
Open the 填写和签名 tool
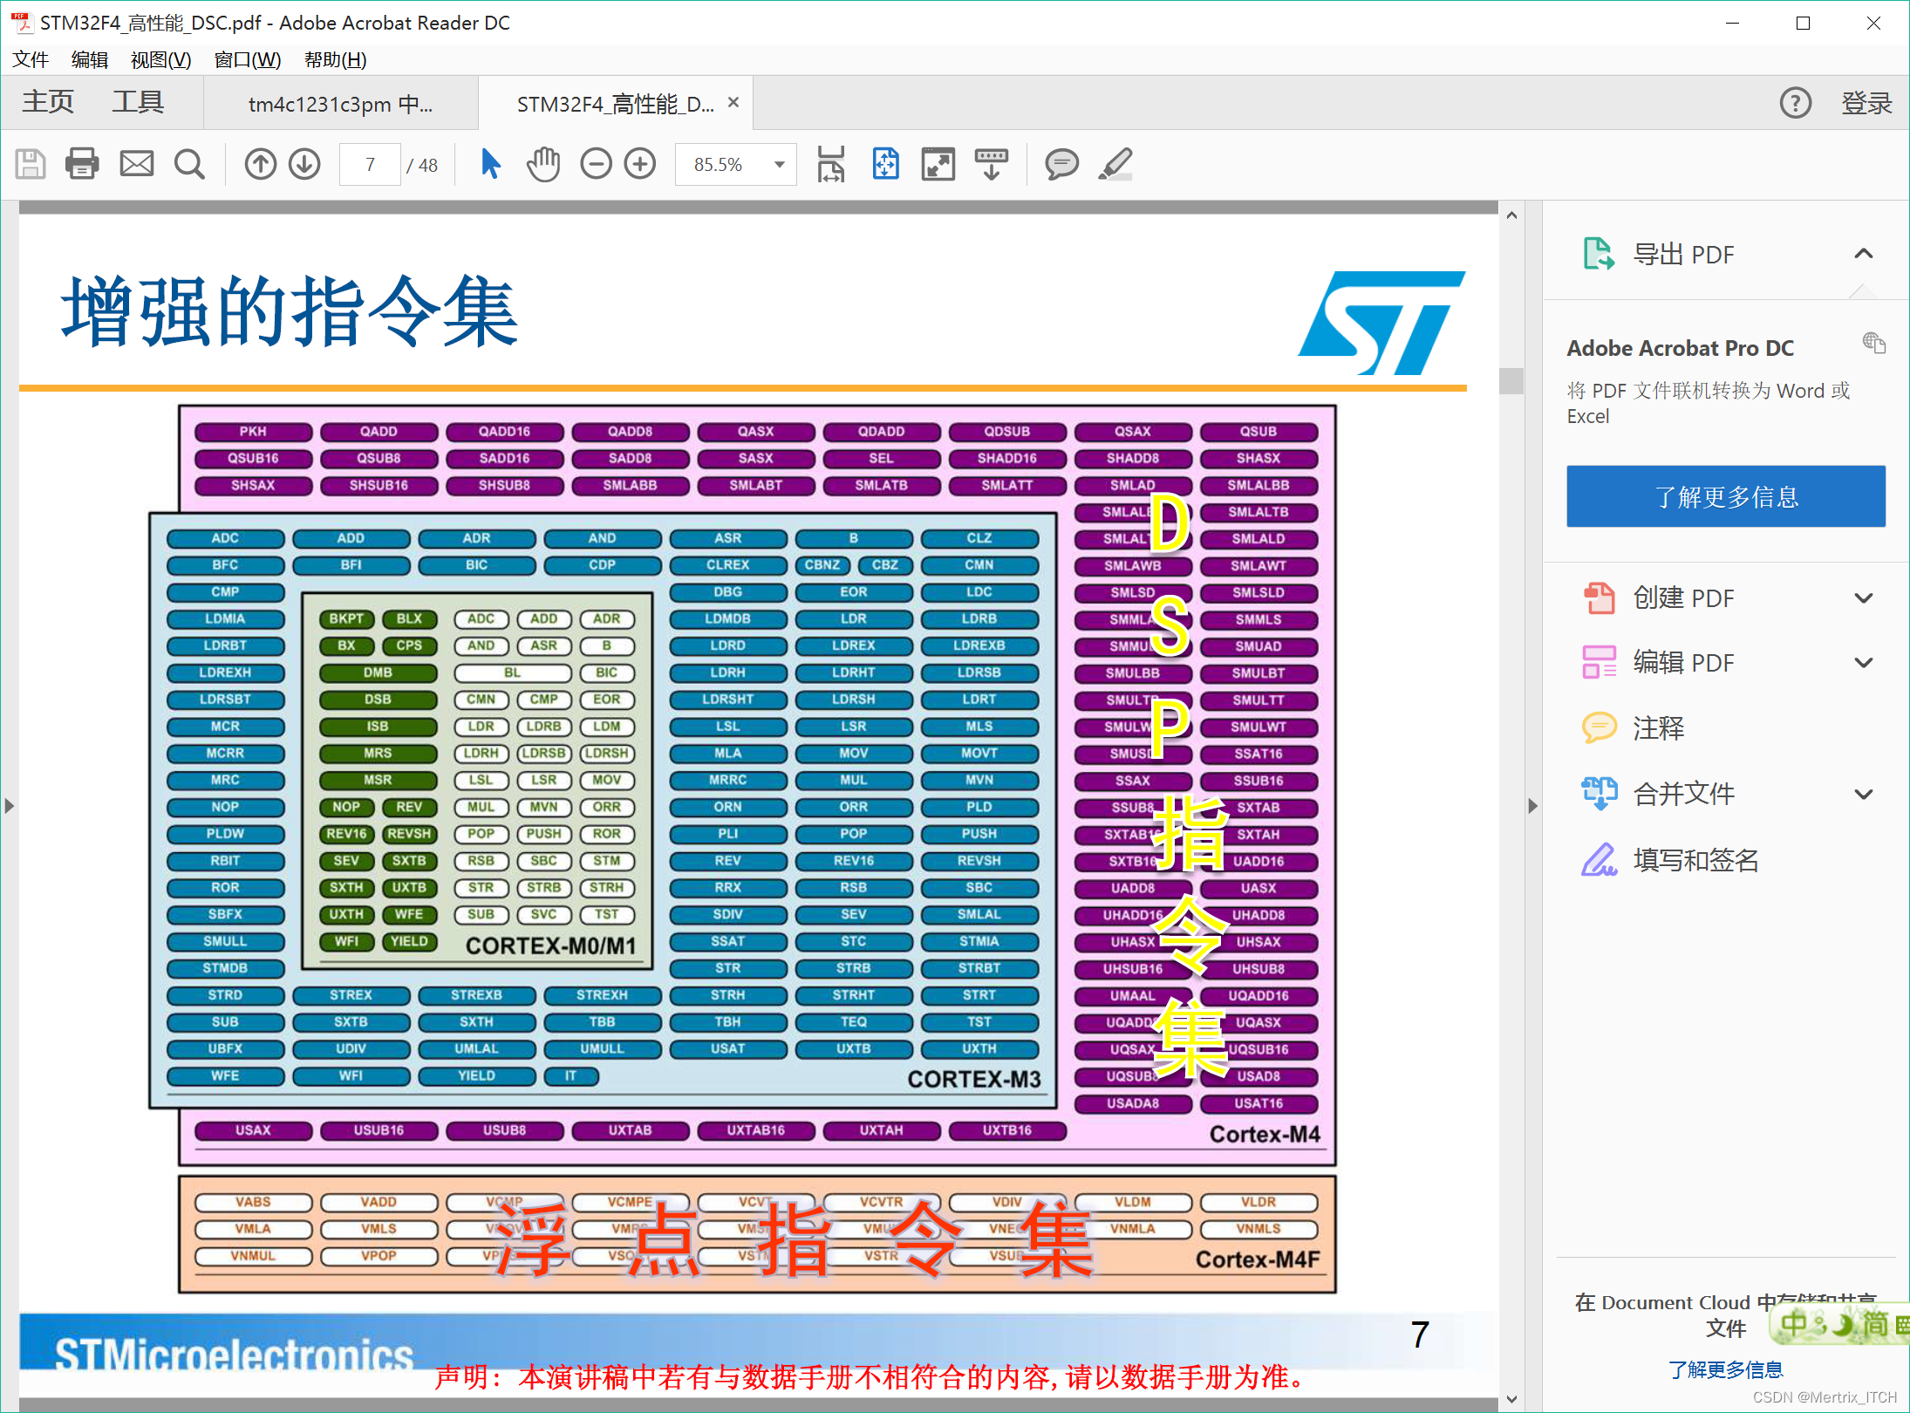(1695, 860)
